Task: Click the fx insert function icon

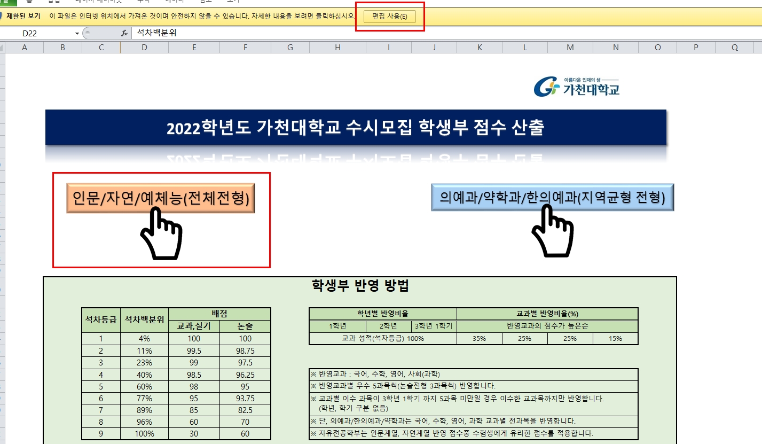Action: (x=124, y=33)
